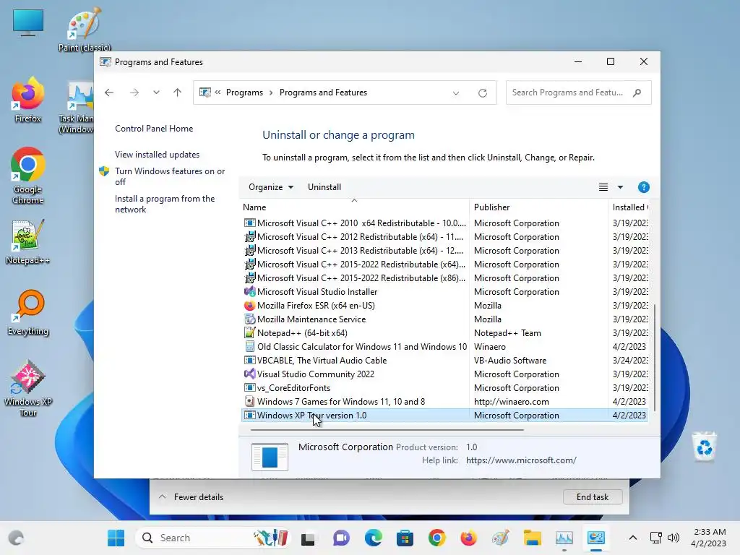The image size is (740, 555).
Task: Open Microsoft Edge from taskbar
Action: click(374, 538)
